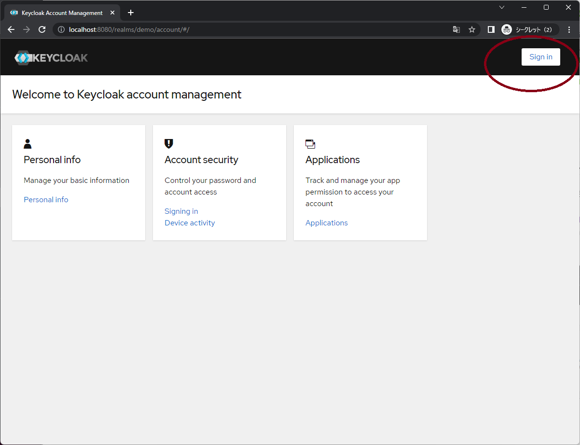Open the Applications link
The image size is (580, 445).
[327, 222]
